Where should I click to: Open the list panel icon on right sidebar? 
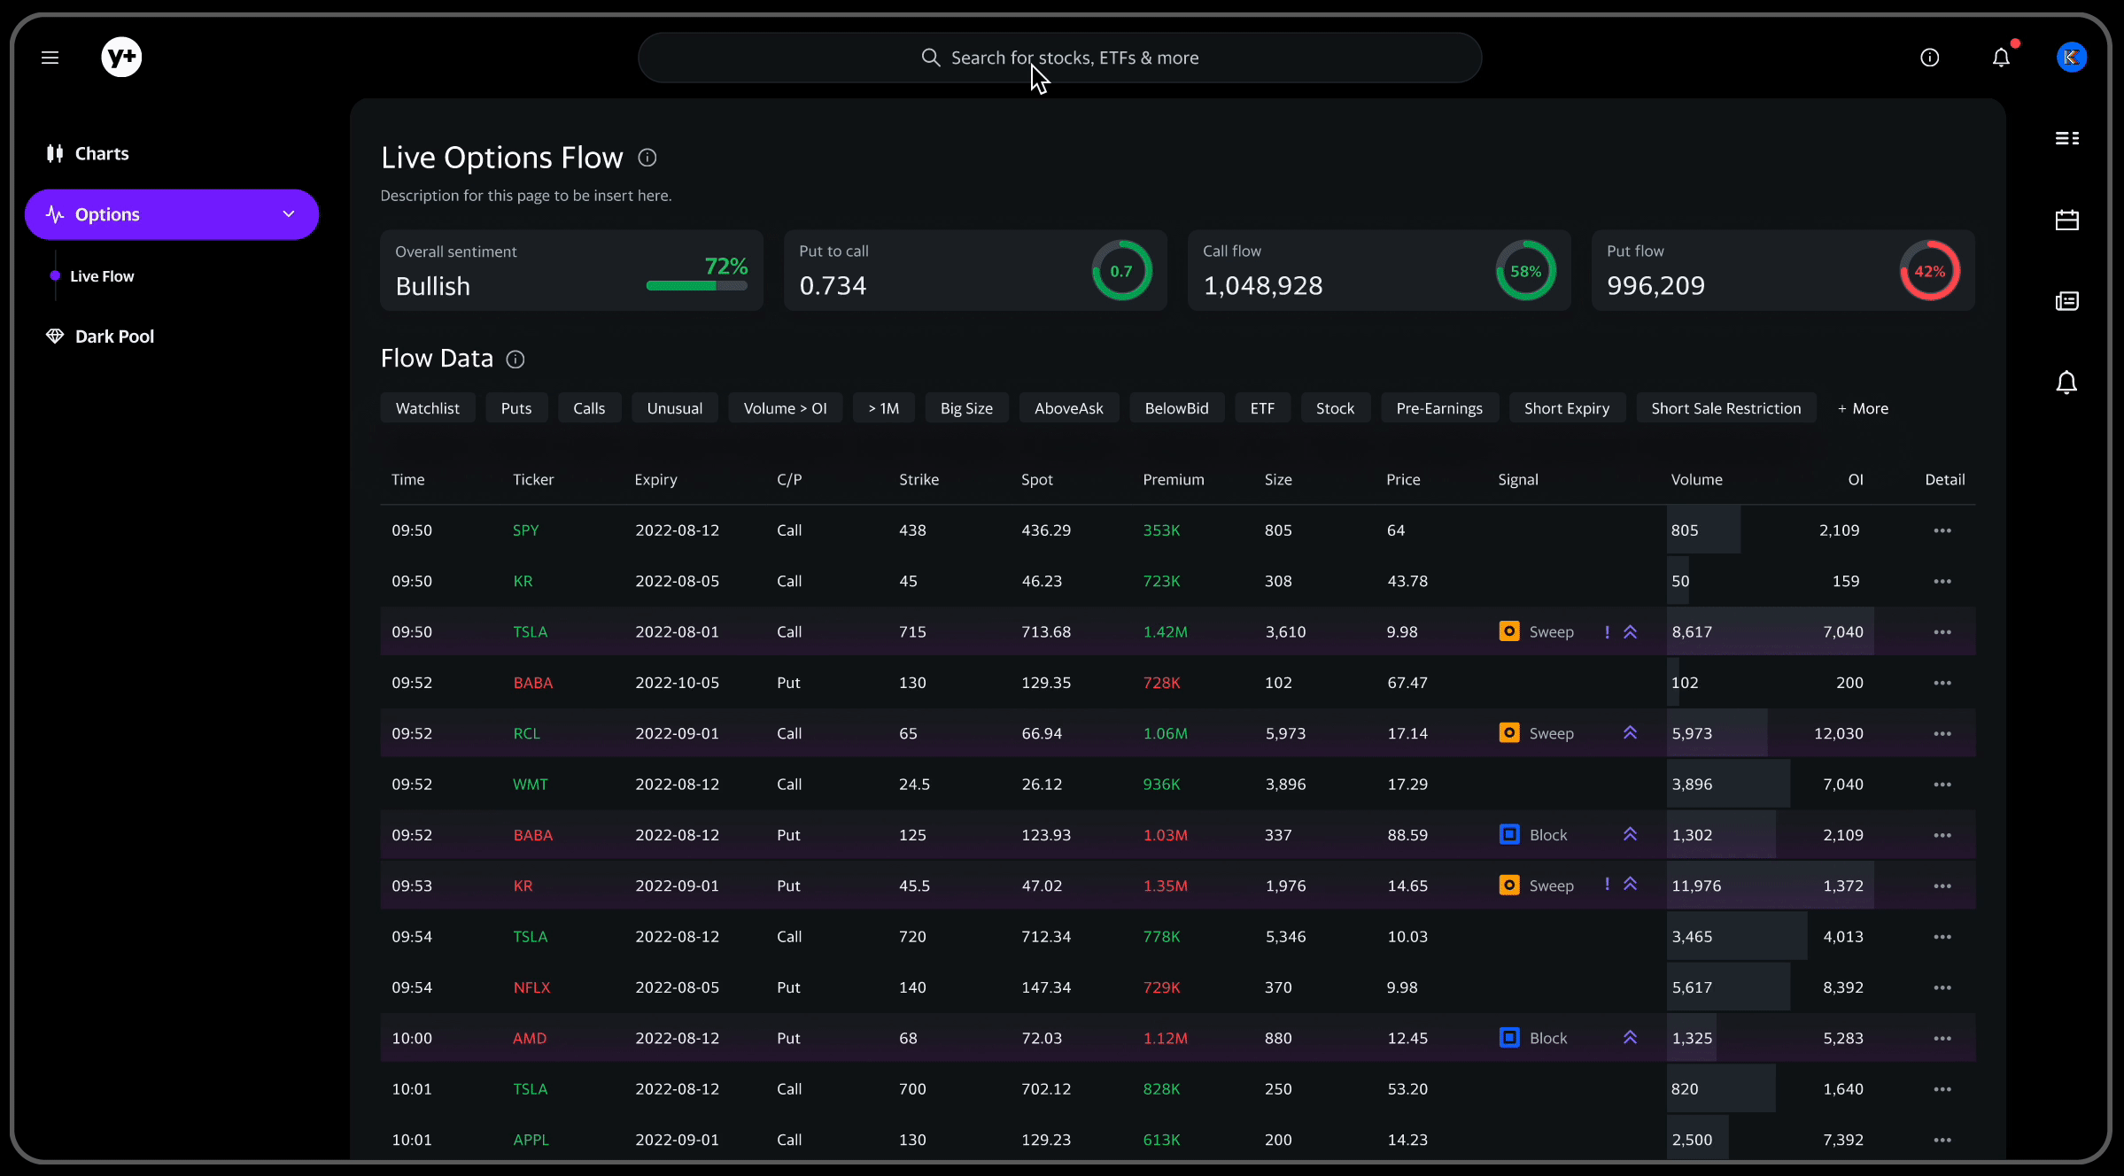point(2066,138)
